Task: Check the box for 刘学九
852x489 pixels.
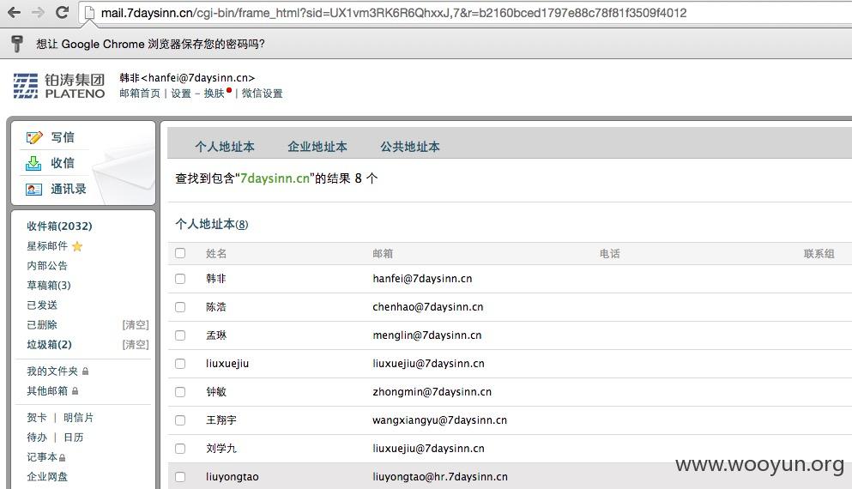Action: [180, 448]
